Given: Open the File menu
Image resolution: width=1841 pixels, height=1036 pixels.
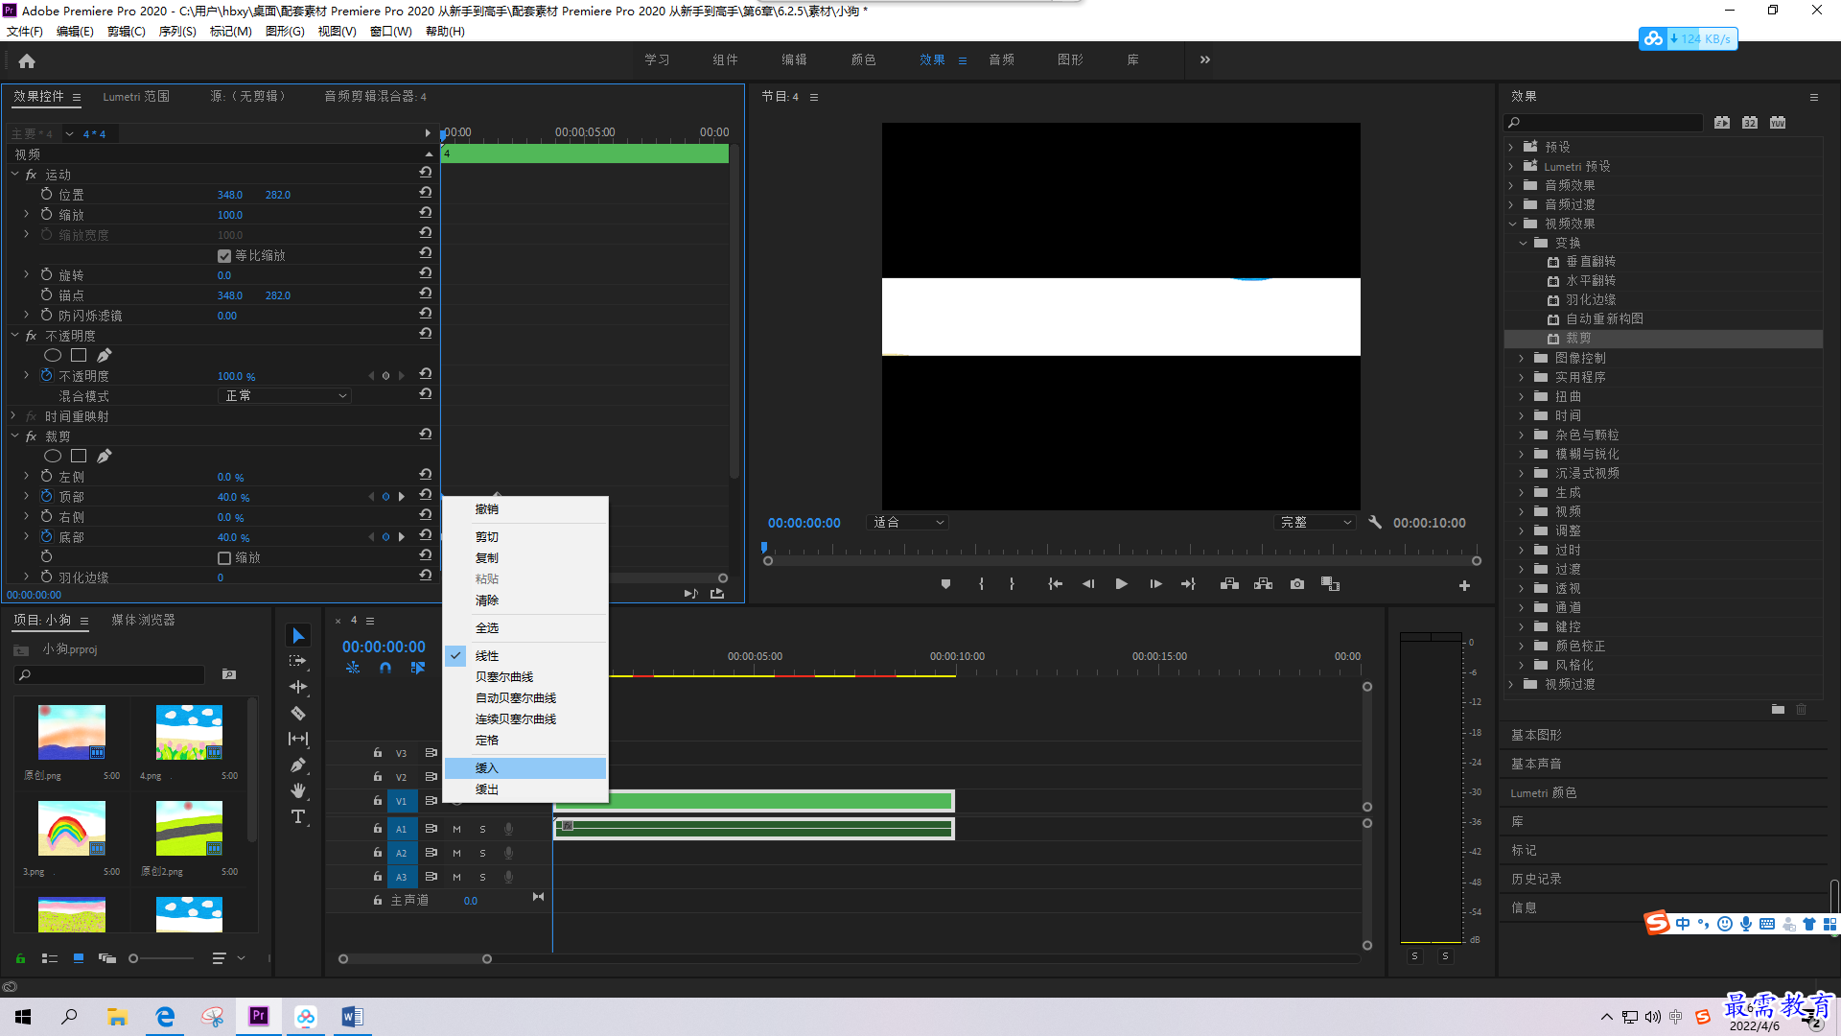Looking at the screenshot, I should click(x=25, y=32).
